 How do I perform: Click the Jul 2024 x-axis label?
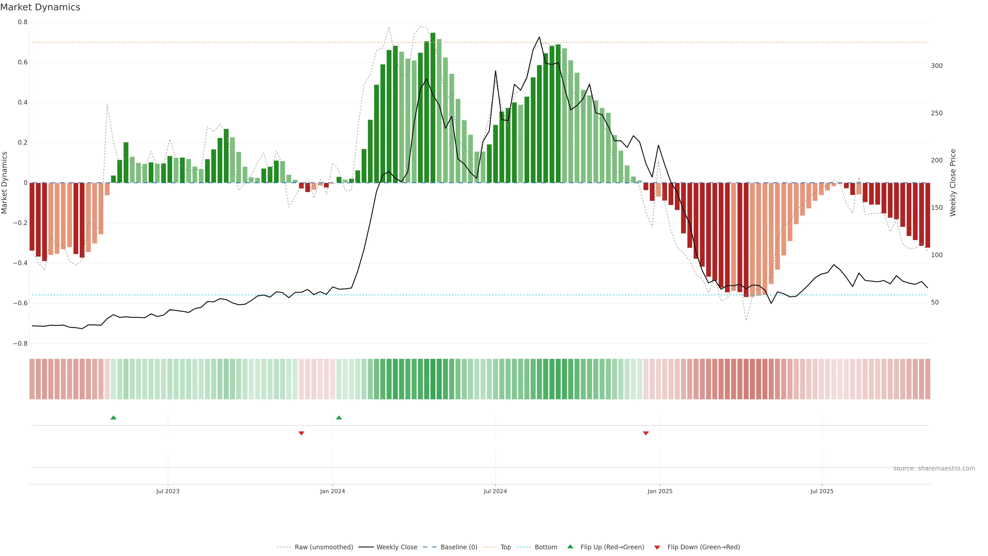495,491
